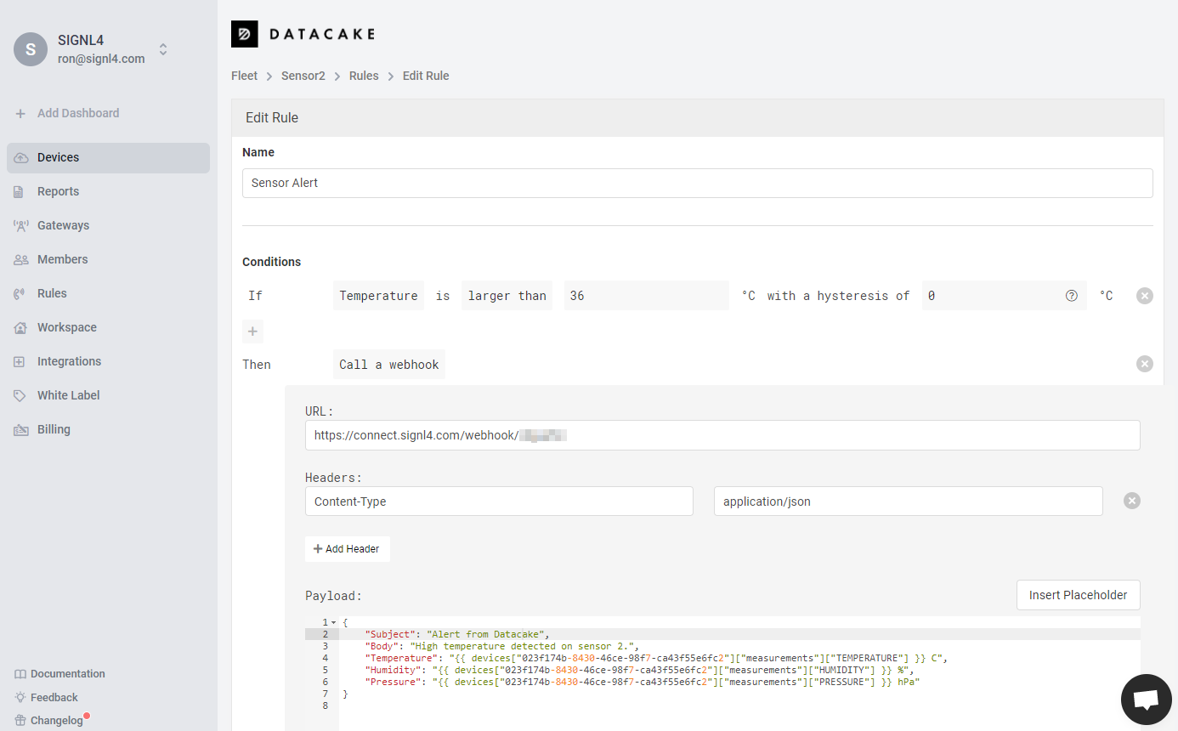Remove the Temperature condition with its X icon
The width and height of the screenshot is (1178, 731).
pos(1145,296)
